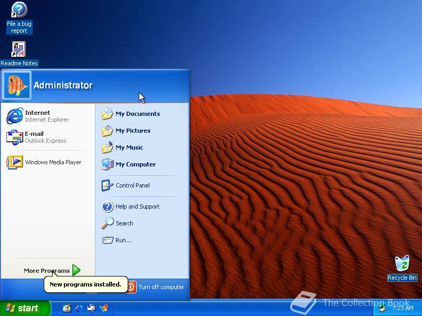Click the 7:23 AM taskbar clock
422x316 pixels.
[402, 308]
